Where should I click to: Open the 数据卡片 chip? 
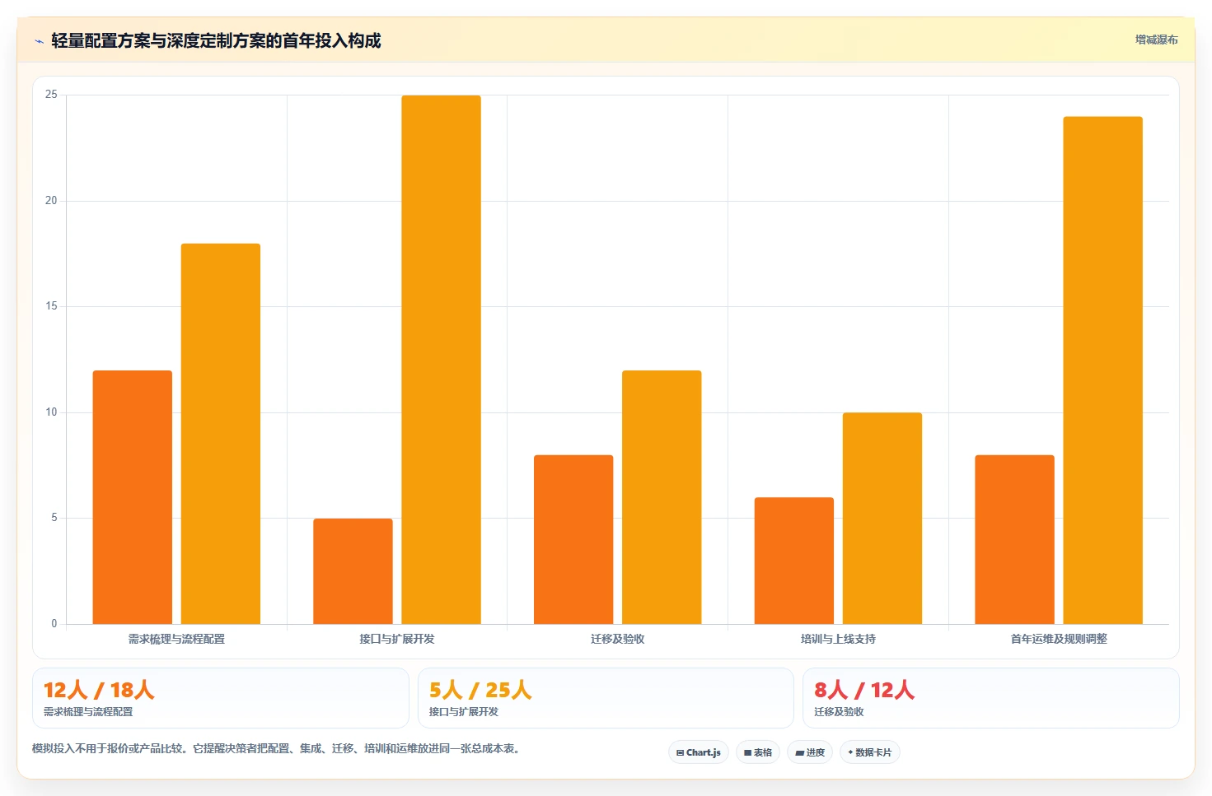coord(869,752)
